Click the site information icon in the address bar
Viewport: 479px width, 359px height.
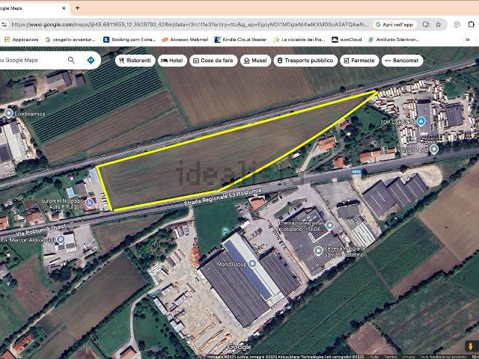(4, 25)
